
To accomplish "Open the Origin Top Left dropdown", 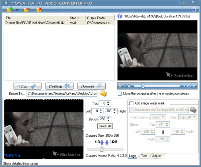I will tap(188, 117).
